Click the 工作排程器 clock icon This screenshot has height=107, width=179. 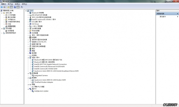(x=6, y=15)
